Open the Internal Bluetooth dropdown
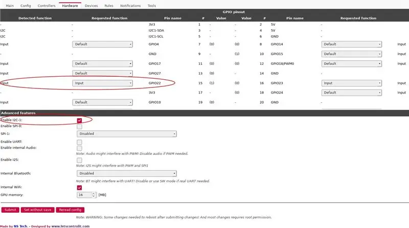This screenshot has width=409, height=228. pos(126,173)
